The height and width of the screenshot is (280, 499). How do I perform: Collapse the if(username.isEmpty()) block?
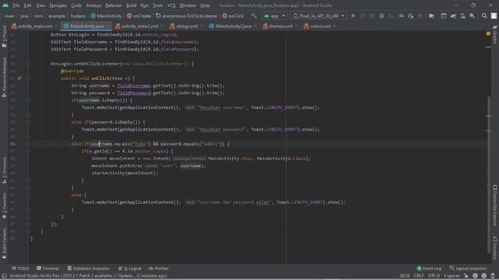28,100
